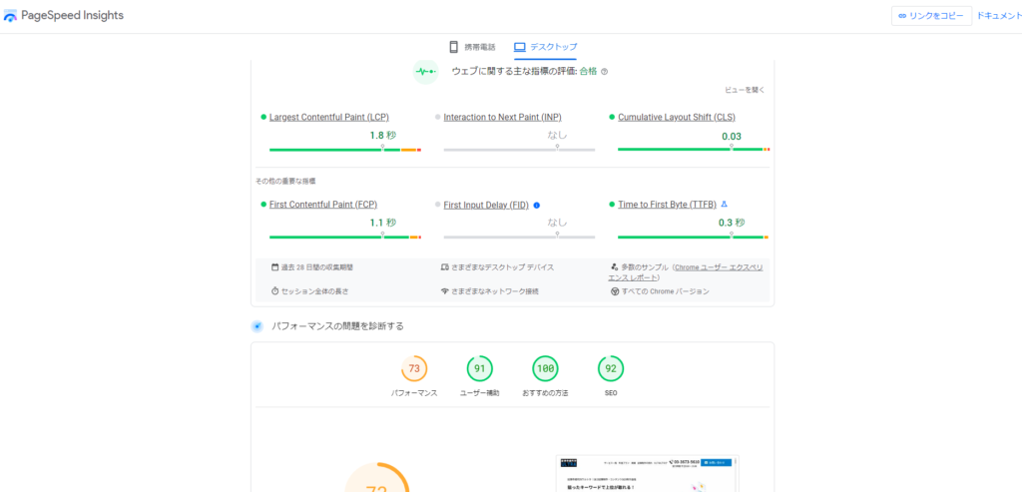This screenshot has width=1022, height=492.
Task: Expand view with ビューを開く
Action: [745, 90]
